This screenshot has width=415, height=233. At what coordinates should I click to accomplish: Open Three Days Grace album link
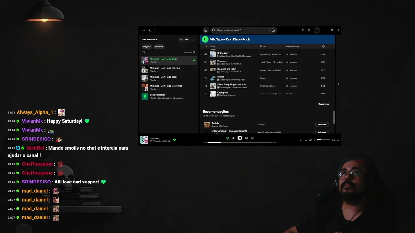(267, 86)
